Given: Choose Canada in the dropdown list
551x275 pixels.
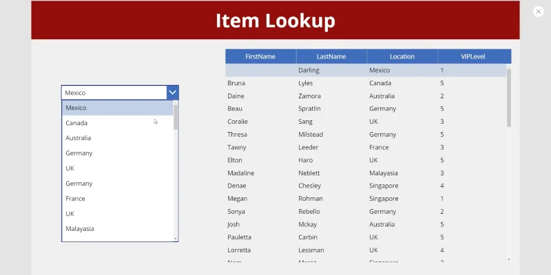Looking at the screenshot, I should tap(117, 123).
